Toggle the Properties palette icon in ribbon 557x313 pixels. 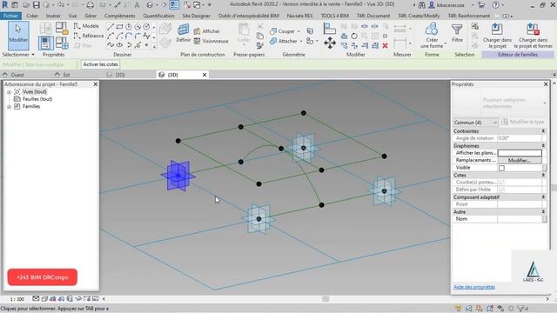click(x=46, y=43)
